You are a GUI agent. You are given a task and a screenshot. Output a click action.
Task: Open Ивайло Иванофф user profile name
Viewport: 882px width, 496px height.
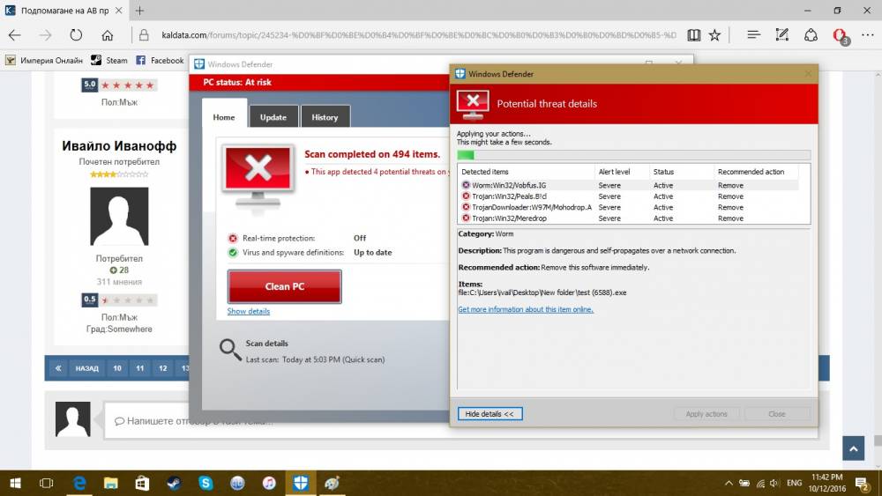coord(119,146)
